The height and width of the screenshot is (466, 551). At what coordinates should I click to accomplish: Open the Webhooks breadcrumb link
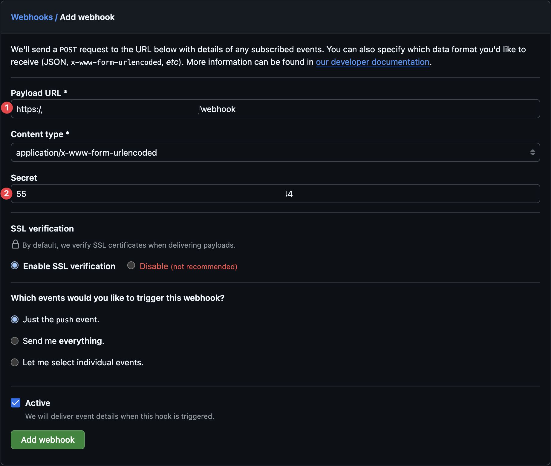[32, 17]
